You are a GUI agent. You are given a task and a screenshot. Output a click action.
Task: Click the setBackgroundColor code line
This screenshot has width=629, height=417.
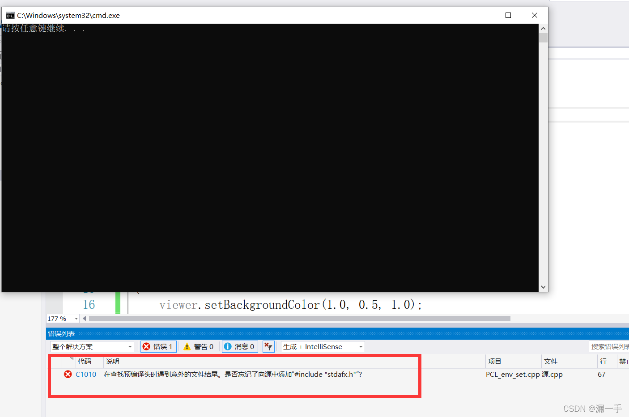point(291,305)
